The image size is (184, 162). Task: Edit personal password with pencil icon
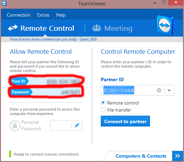(77, 125)
